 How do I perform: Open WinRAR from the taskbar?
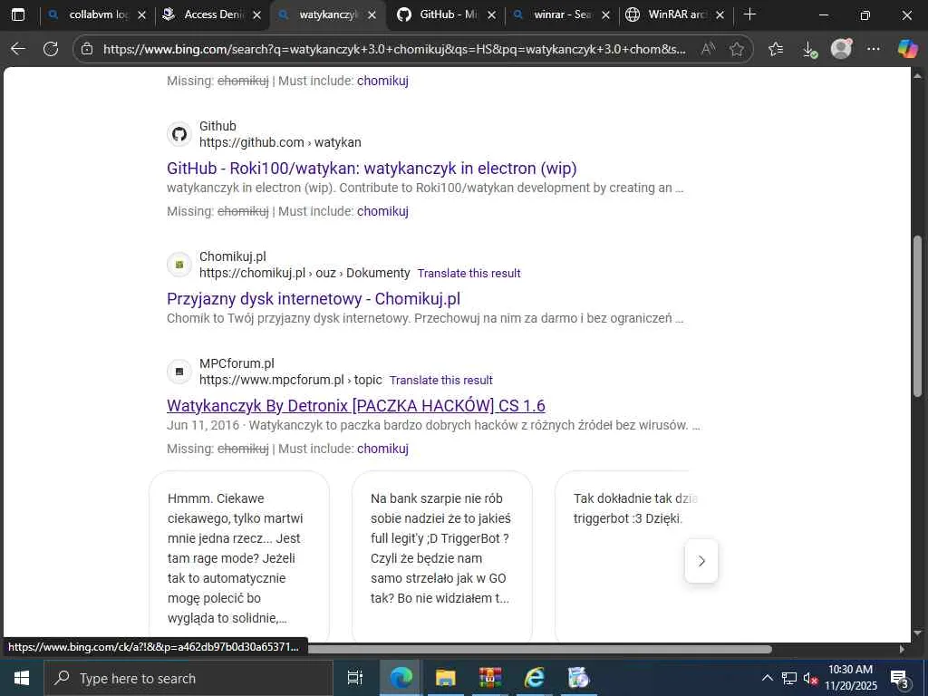[x=490, y=678]
